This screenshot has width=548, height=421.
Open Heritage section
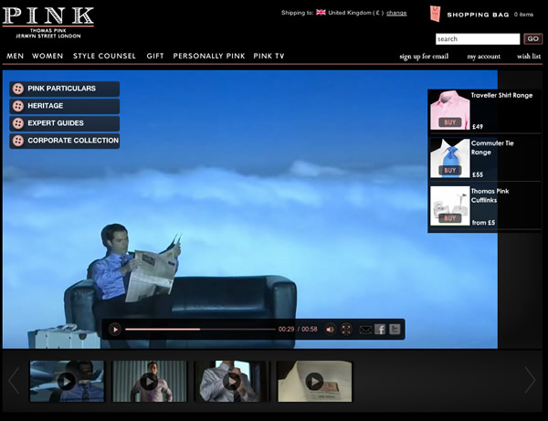[65, 106]
